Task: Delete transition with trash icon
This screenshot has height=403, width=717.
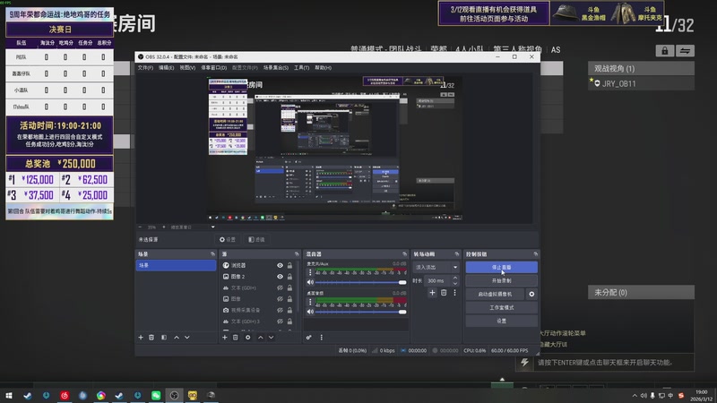Action: point(444,293)
